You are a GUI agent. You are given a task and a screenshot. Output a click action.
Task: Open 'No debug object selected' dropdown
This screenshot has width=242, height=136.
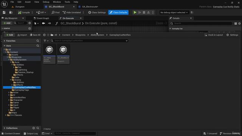coord(174,12)
